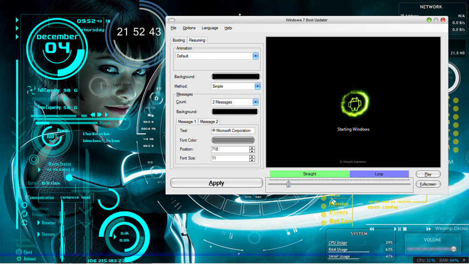Click the CPU RAM tray expand arrow
The width and height of the screenshot is (469, 264).
(x=464, y=260)
